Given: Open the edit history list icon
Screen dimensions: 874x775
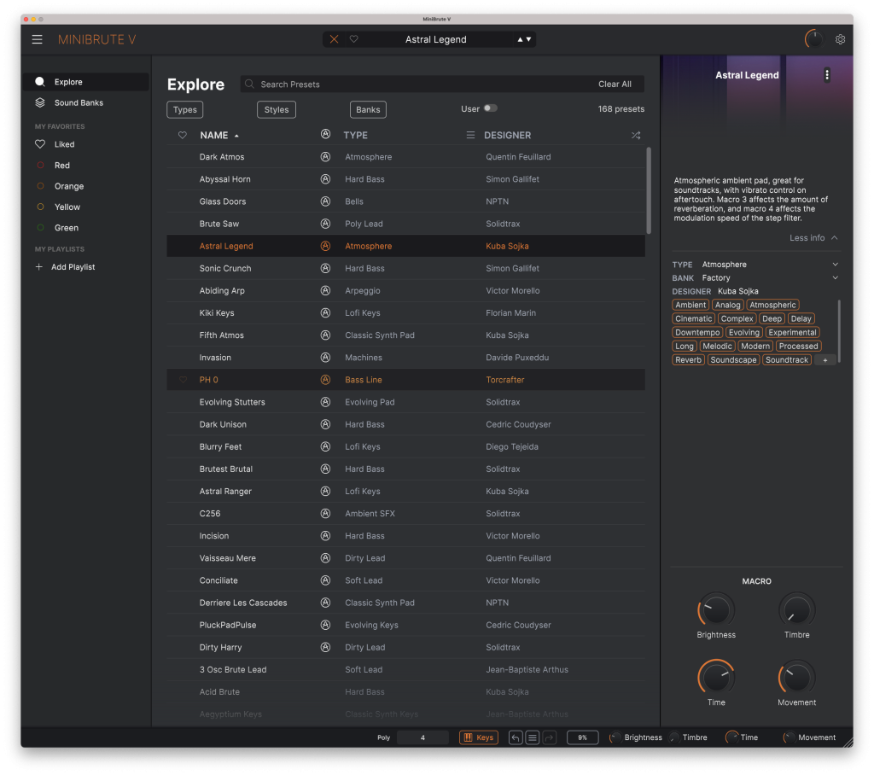Looking at the screenshot, I should click(533, 737).
